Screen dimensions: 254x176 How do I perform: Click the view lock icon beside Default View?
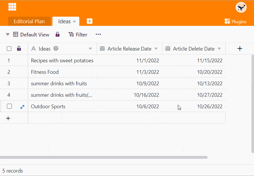coord(58,34)
